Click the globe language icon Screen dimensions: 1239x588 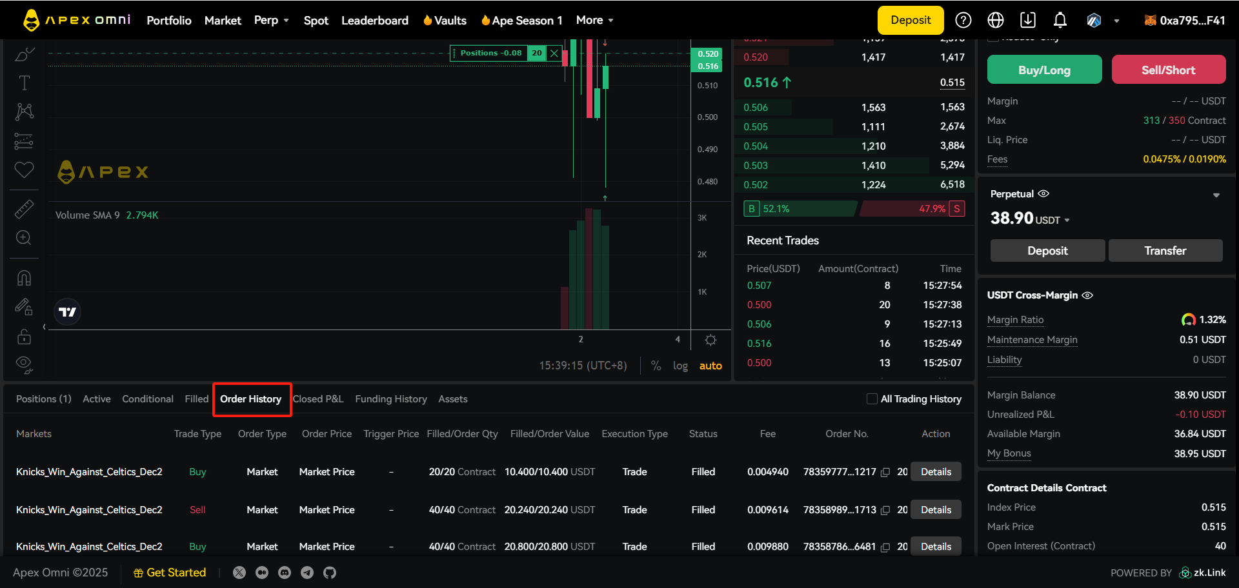tap(995, 21)
